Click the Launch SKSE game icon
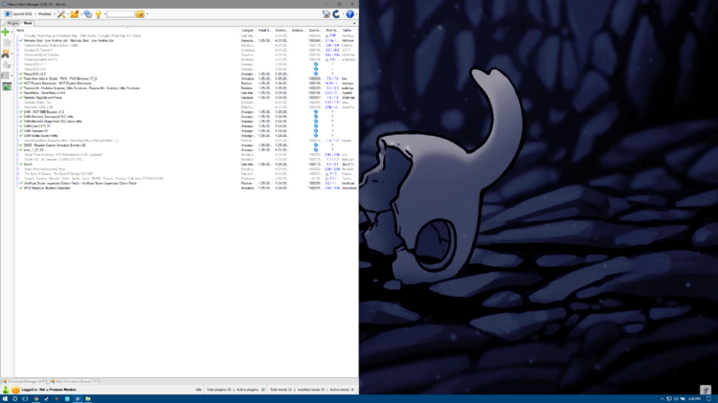The height and width of the screenshot is (403, 718). pyautogui.click(x=8, y=14)
